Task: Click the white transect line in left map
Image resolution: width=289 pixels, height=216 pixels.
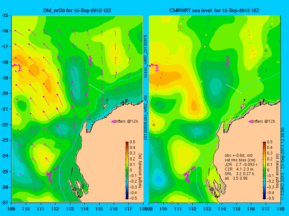Action: pyautogui.click(x=97, y=89)
